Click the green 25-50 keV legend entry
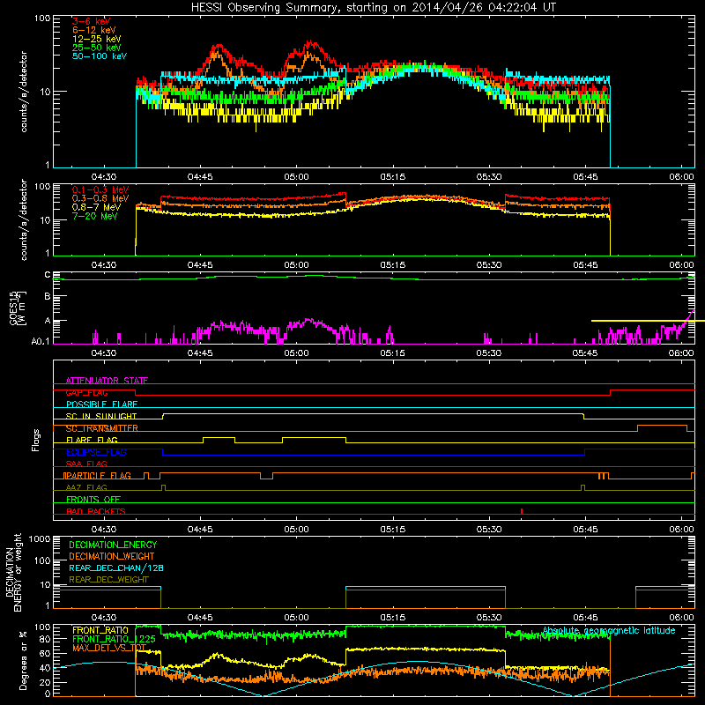 [97, 48]
